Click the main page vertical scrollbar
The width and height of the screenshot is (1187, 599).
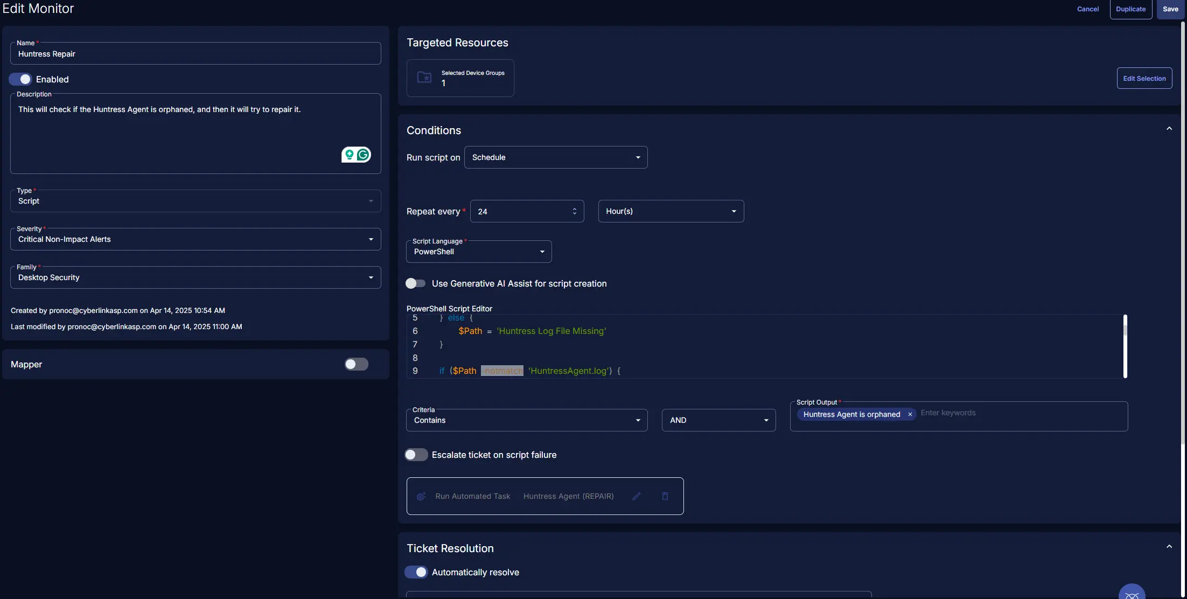1183,232
